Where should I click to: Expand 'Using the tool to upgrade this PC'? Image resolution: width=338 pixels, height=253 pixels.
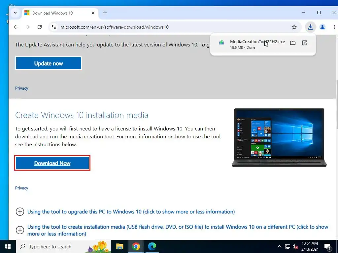coord(131,212)
